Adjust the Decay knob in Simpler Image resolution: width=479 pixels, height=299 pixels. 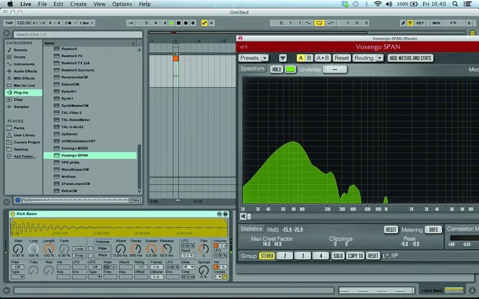click(x=135, y=249)
